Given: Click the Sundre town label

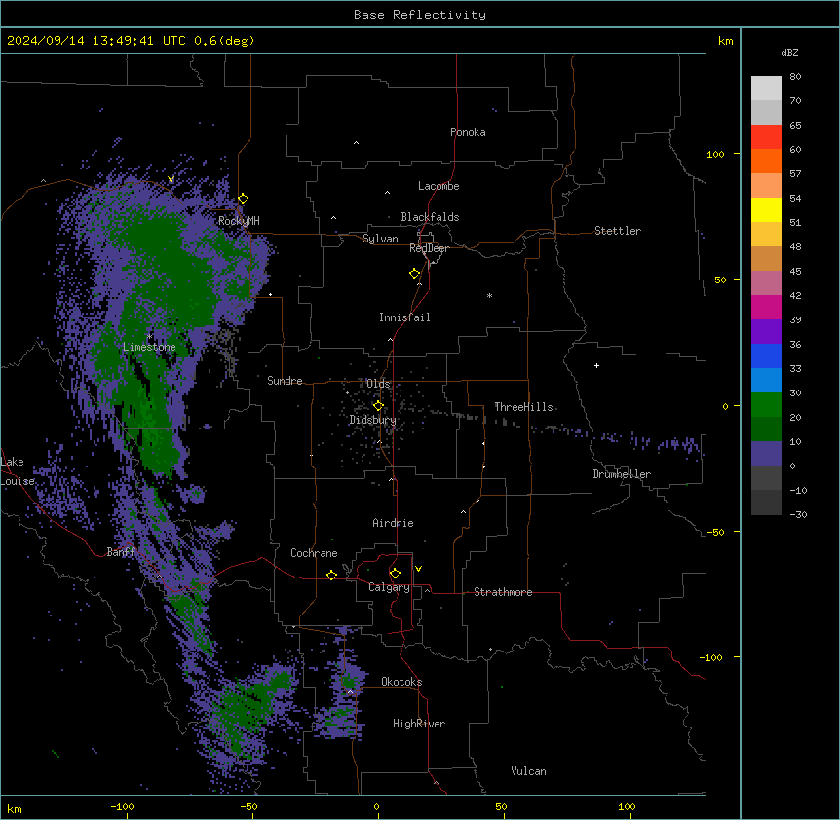Looking at the screenshot, I should click(285, 381).
